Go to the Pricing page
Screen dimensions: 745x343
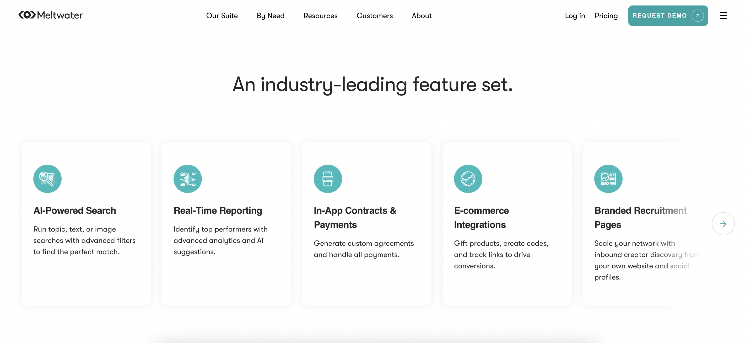[x=606, y=16]
